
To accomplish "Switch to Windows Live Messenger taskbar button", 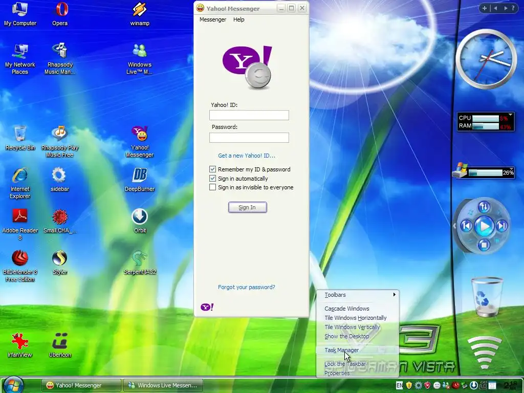I will tap(163, 385).
